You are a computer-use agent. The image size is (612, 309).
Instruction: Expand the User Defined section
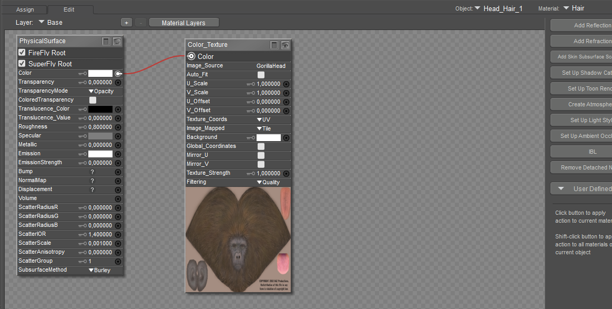[x=581, y=188]
